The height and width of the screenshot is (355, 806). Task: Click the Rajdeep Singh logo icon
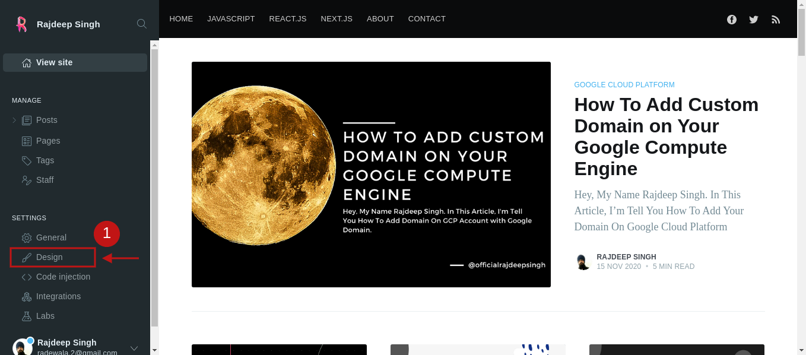pos(21,24)
